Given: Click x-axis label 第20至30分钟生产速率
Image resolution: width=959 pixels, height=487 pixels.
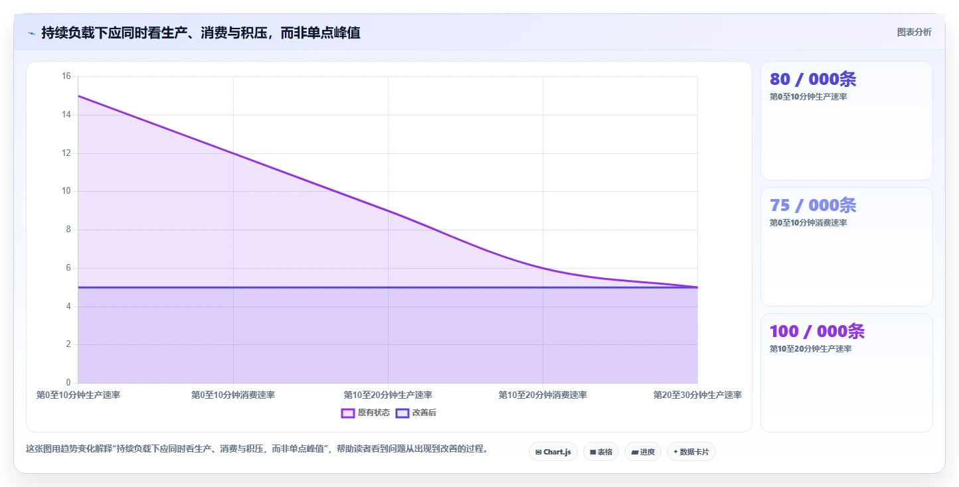Looking at the screenshot, I should (x=697, y=395).
